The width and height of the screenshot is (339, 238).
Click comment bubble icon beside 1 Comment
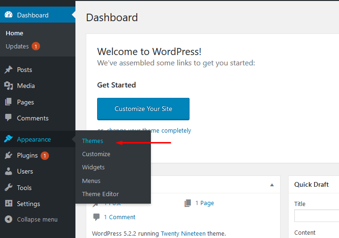(x=96, y=217)
